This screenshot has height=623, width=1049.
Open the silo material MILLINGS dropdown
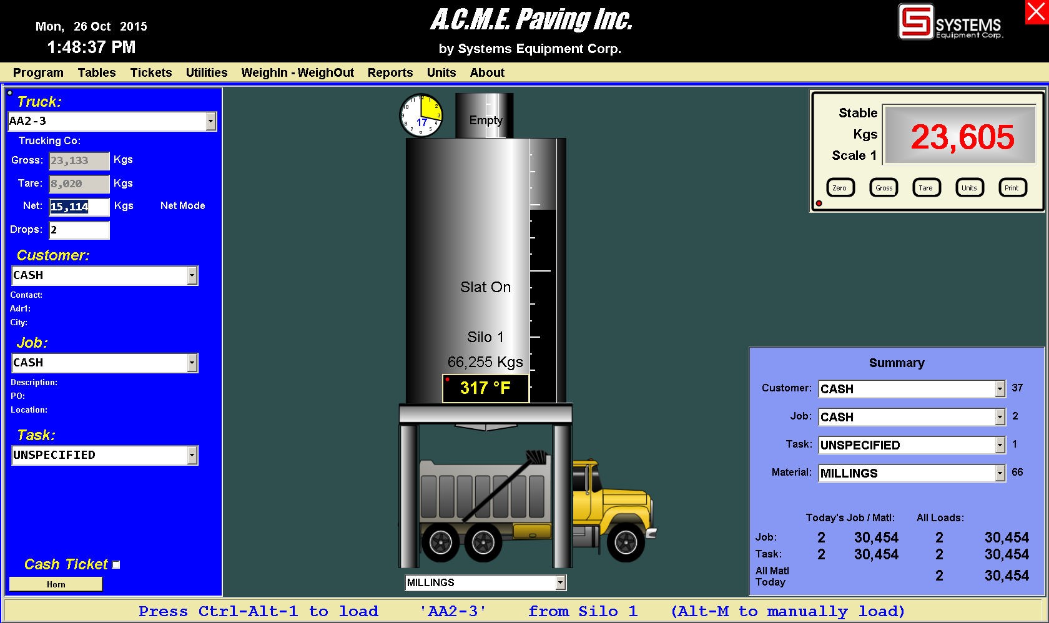(x=560, y=582)
